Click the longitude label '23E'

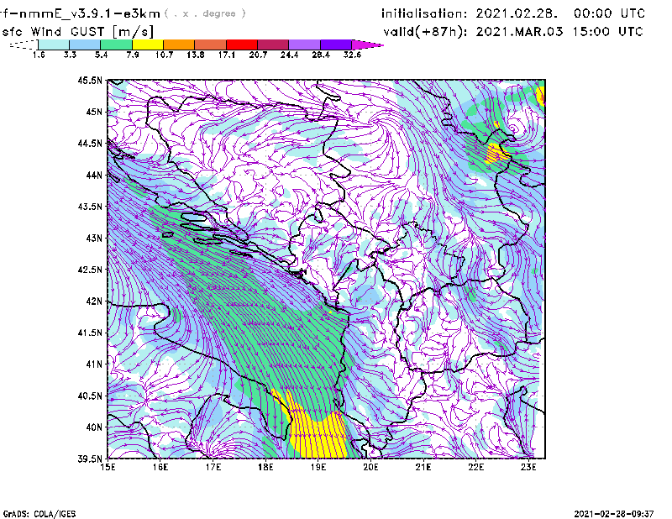pos(528,467)
